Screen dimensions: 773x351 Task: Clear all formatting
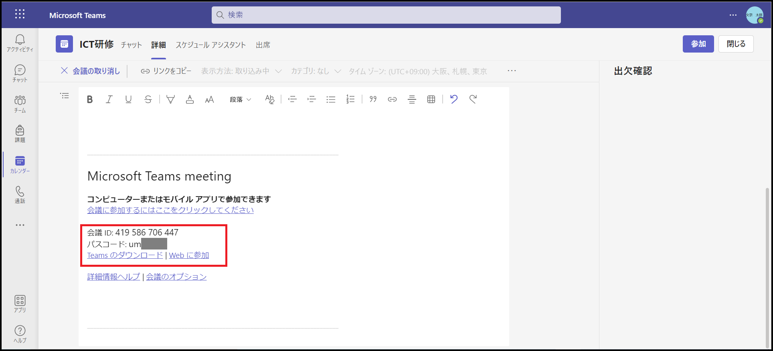click(x=270, y=99)
